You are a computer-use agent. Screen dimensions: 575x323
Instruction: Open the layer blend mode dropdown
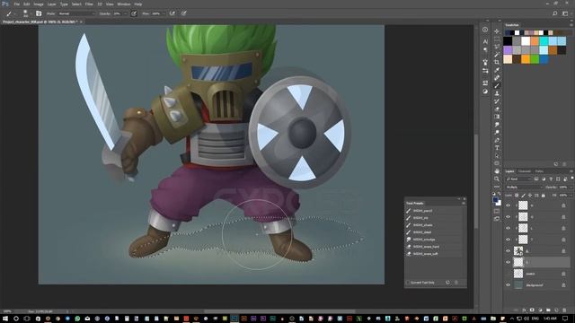tap(524, 188)
